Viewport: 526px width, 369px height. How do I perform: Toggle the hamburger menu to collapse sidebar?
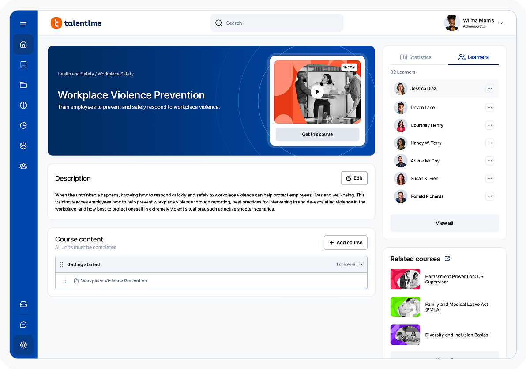(x=23, y=24)
